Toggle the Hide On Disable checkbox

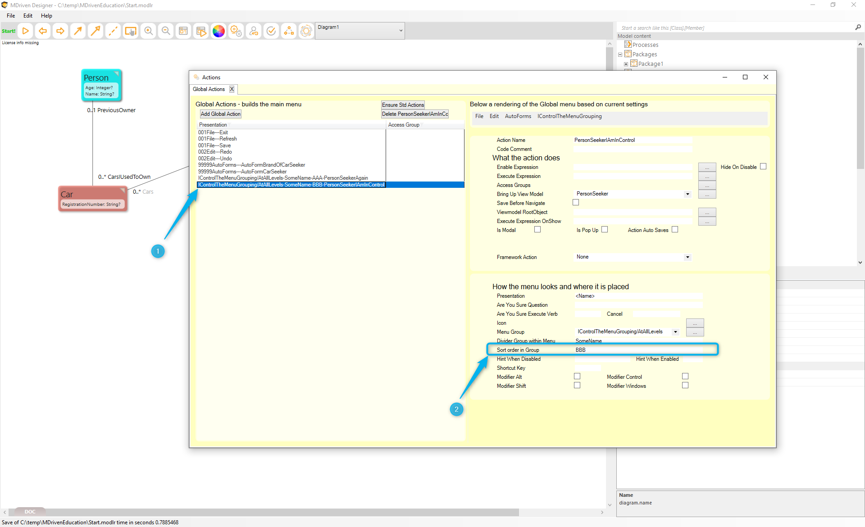click(x=763, y=167)
